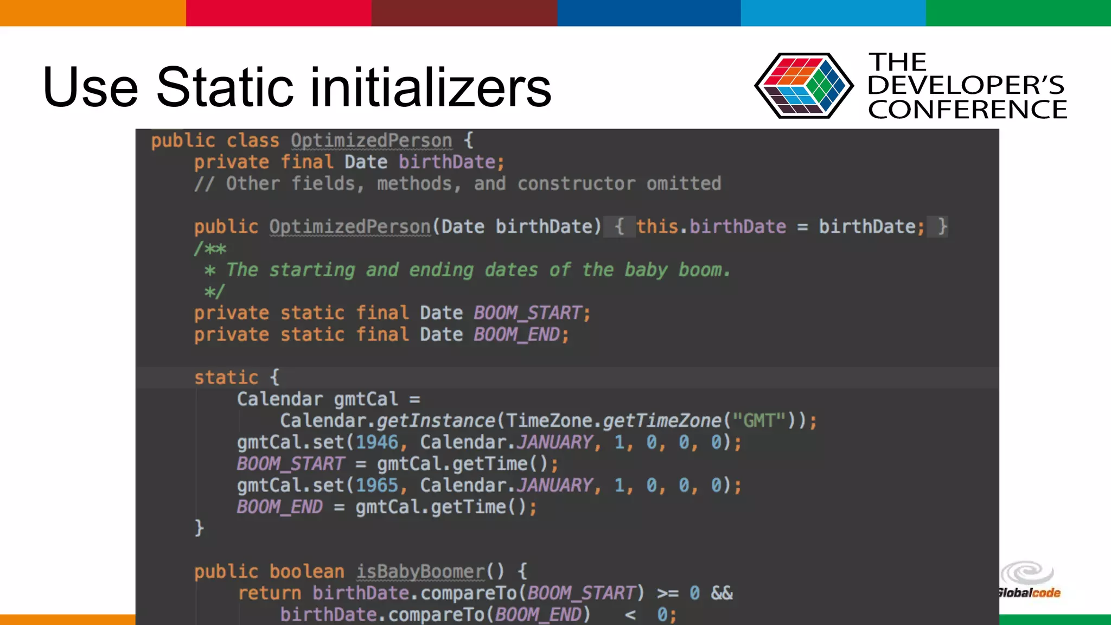Click the "GMT" string literal
This screenshot has height=625, width=1111.
tap(759, 420)
